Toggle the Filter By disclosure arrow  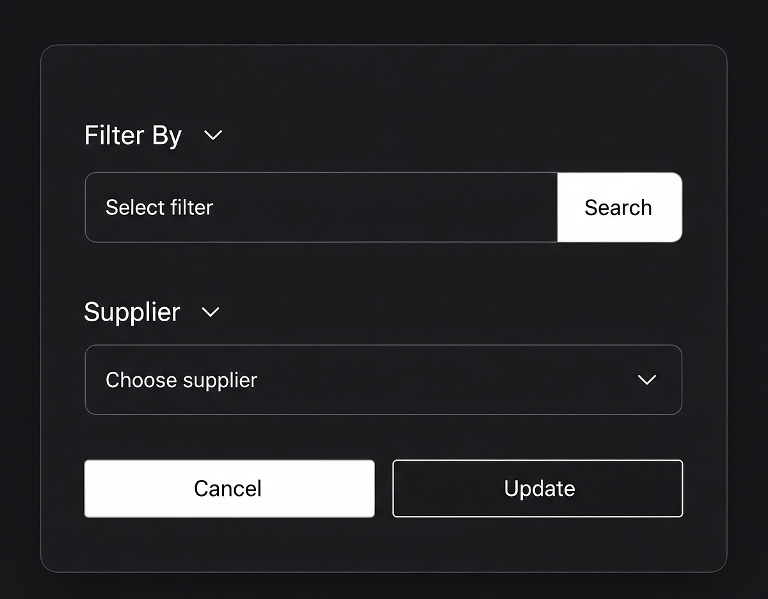pos(213,136)
